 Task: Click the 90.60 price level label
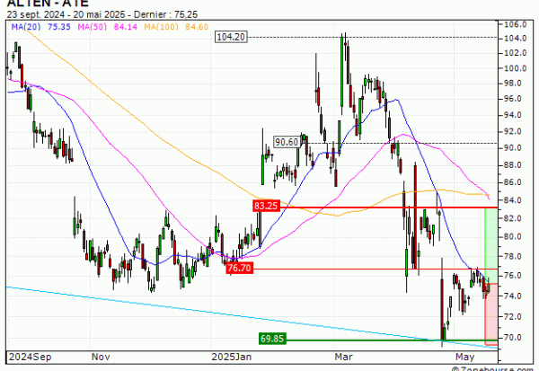point(287,142)
